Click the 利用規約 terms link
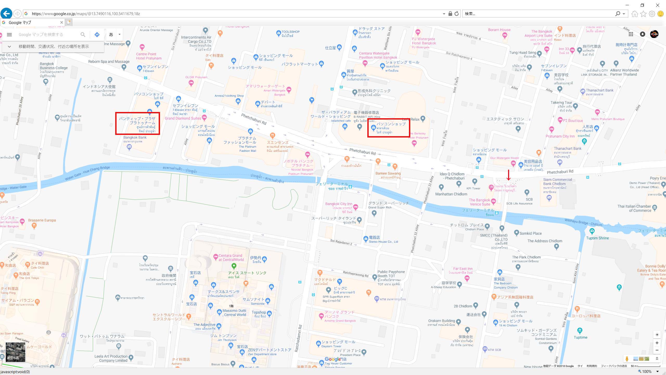 (x=592, y=366)
